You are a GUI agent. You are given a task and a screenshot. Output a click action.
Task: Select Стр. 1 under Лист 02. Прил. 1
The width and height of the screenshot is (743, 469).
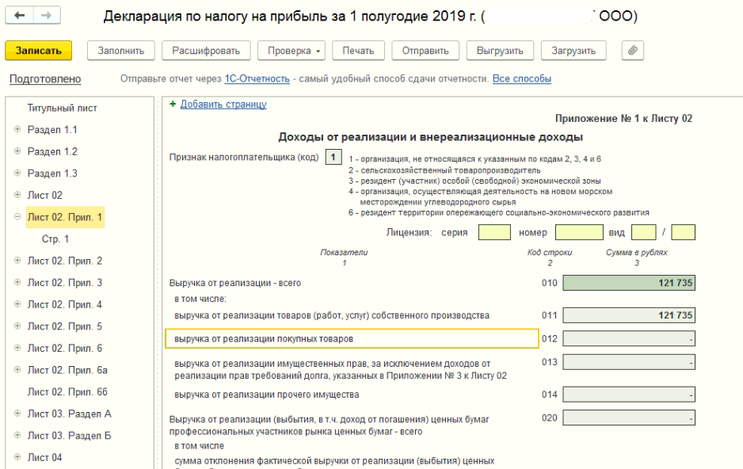(55, 239)
